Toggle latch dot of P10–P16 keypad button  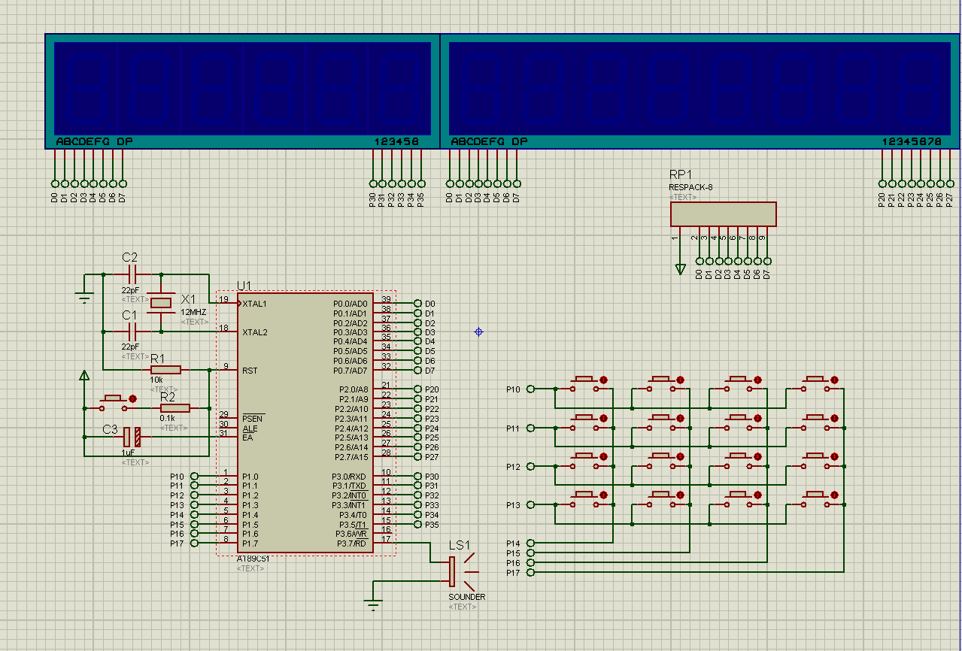coord(758,380)
